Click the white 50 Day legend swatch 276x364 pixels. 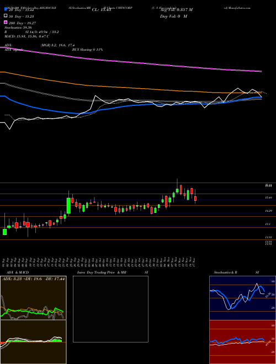point(6,16)
